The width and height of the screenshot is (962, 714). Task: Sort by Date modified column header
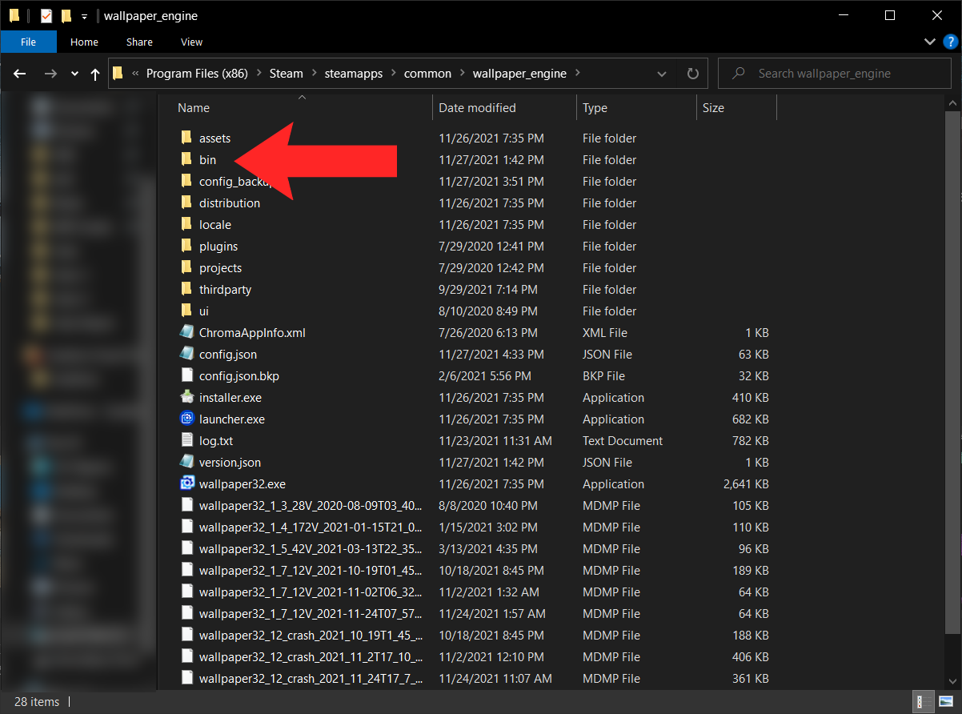click(x=477, y=108)
